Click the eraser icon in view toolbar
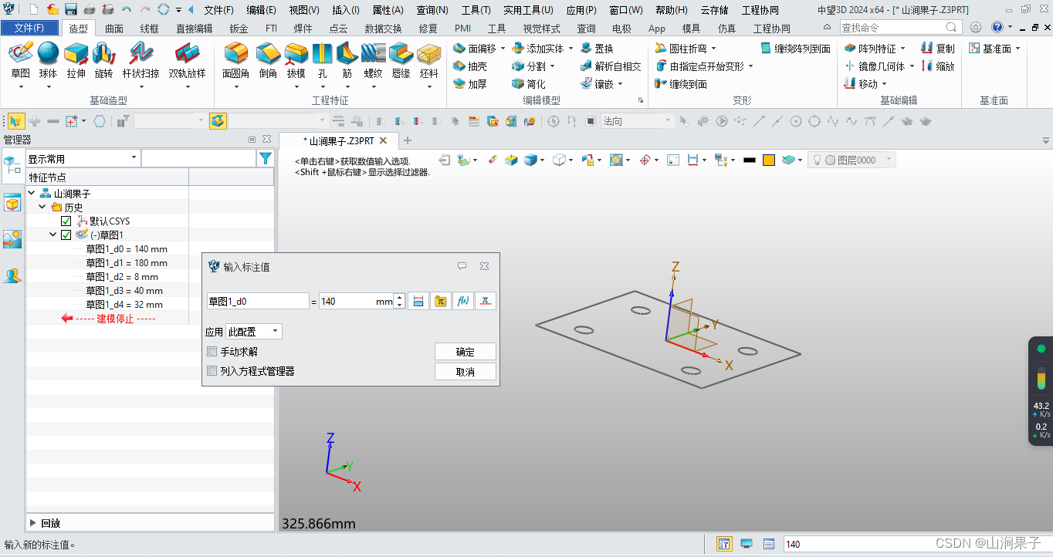 click(493, 160)
